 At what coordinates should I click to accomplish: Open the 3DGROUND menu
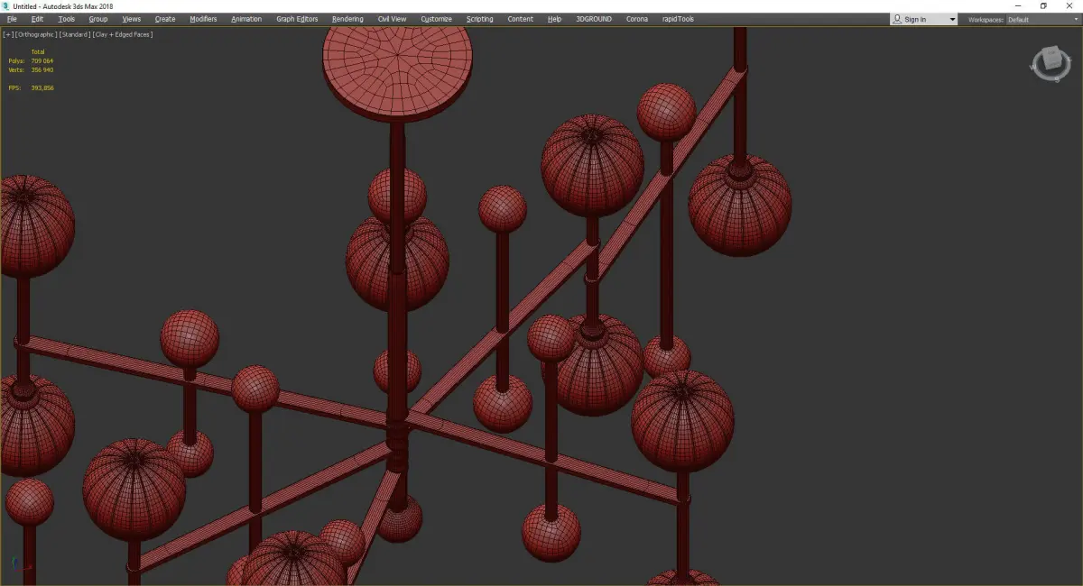coord(596,19)
